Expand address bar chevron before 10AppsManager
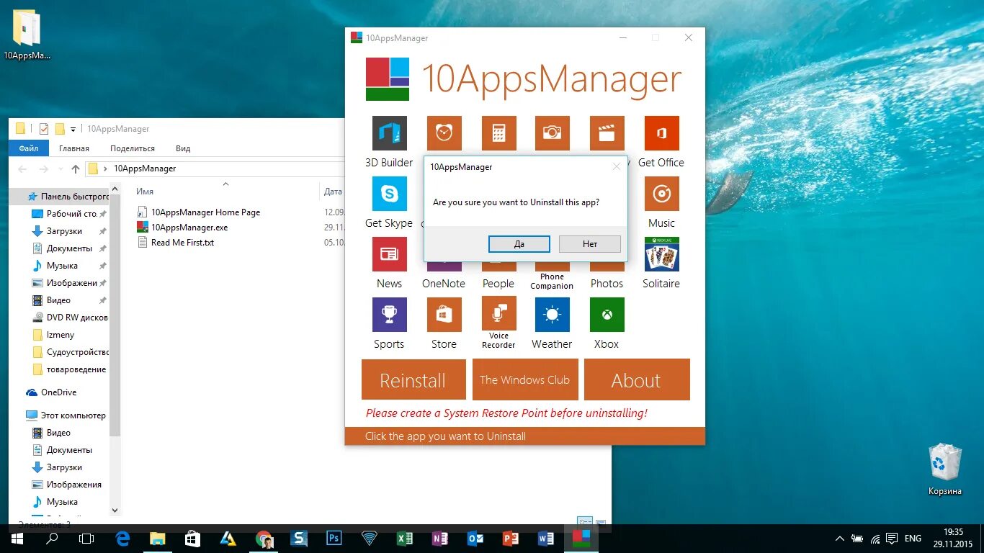This screenshot has height=553, width=984. pos(106,168)
